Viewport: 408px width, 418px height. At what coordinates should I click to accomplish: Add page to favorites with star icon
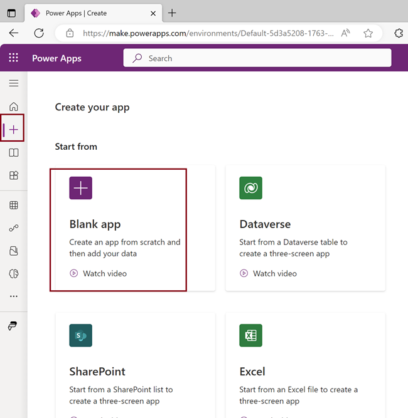coord(368,33)
